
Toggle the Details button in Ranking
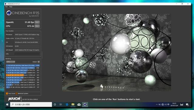(x=39, y=62)
